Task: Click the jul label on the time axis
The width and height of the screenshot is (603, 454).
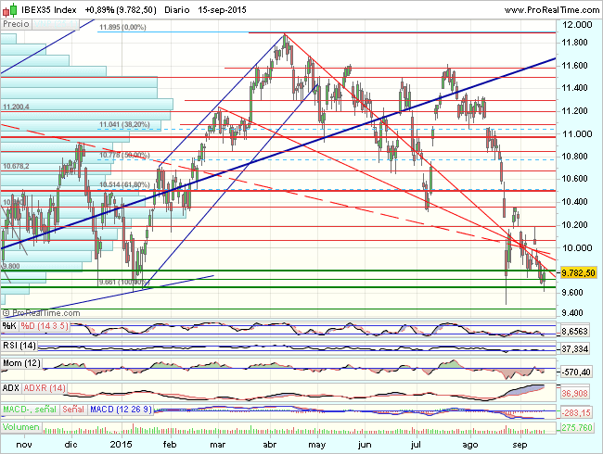Action: point(416,445)
